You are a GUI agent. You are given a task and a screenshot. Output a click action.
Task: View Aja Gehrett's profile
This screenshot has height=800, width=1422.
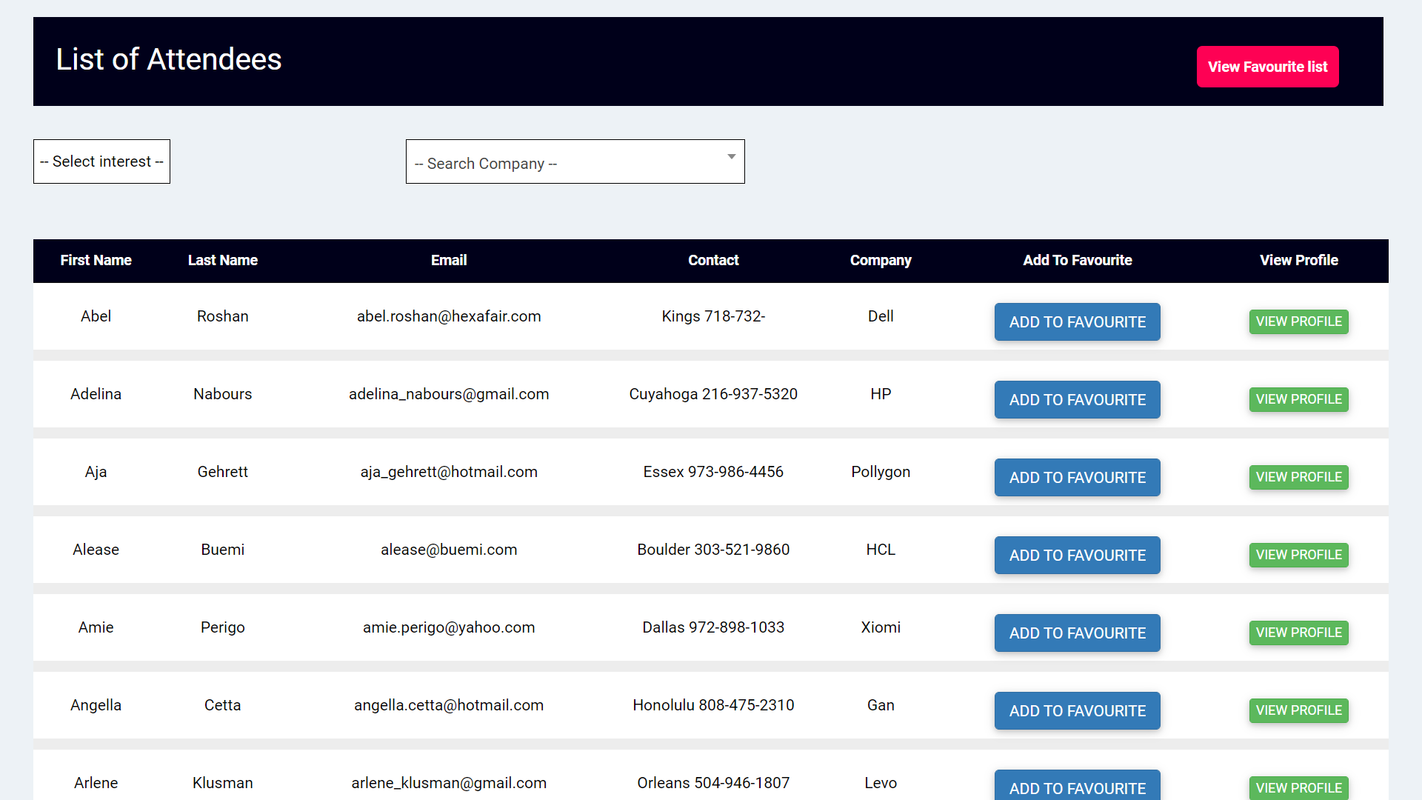tap(1298, 477)
